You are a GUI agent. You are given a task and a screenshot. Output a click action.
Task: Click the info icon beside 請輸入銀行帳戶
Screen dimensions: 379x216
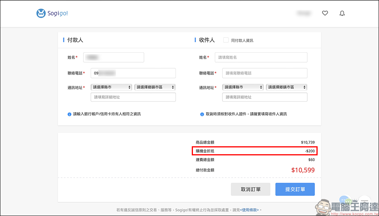(x=69, y=114)
